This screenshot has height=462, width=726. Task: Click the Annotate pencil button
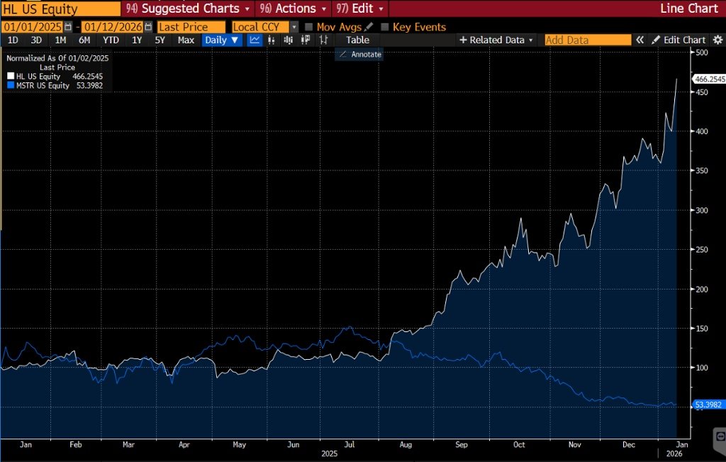[x=359, y=54]
